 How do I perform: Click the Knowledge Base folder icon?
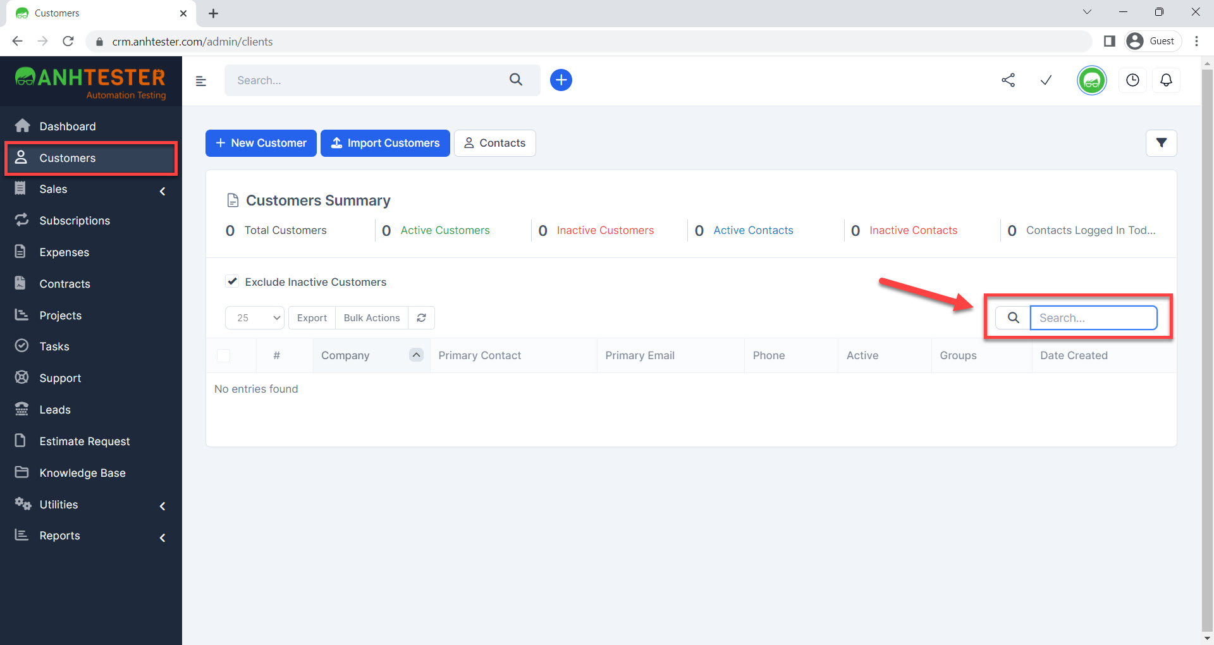pyautogui.click(x=21, y=472)
